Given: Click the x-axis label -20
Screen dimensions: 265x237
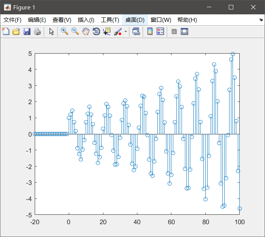Looking at the screenshot, I should click(35, 222).
